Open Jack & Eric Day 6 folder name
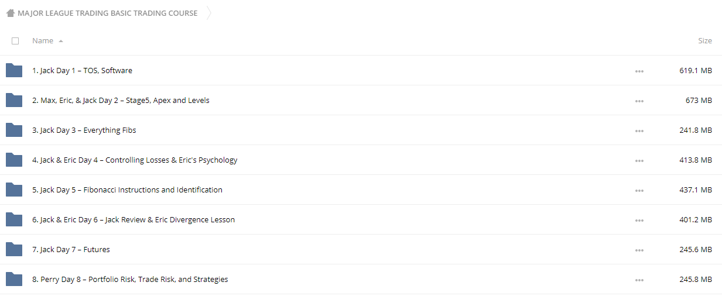 point(134,220)
